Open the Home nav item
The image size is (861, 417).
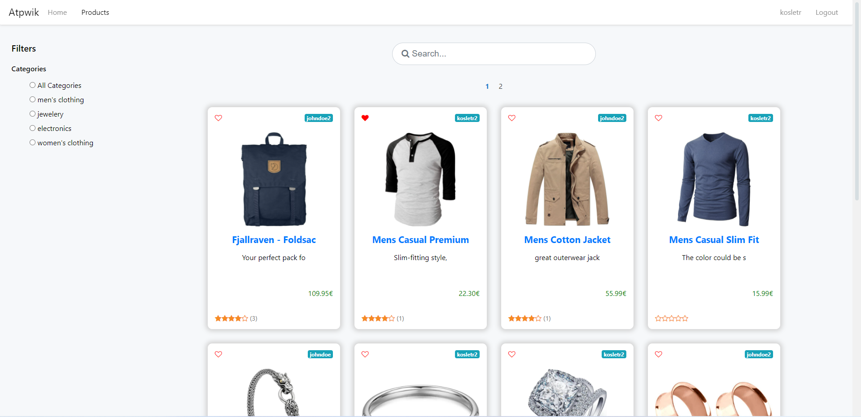57,13
